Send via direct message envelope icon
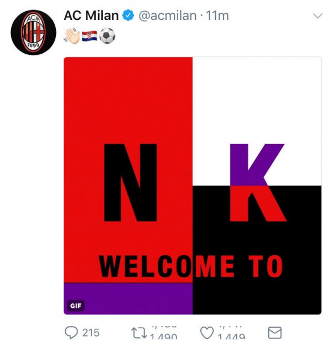Screen dimensions: 332x346 tap(274, 333)
